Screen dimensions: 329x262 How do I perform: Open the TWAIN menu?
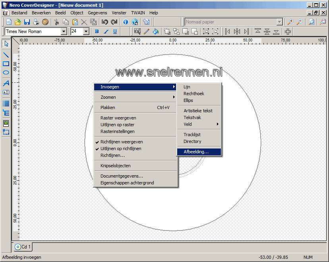click(x=138, y=13)
